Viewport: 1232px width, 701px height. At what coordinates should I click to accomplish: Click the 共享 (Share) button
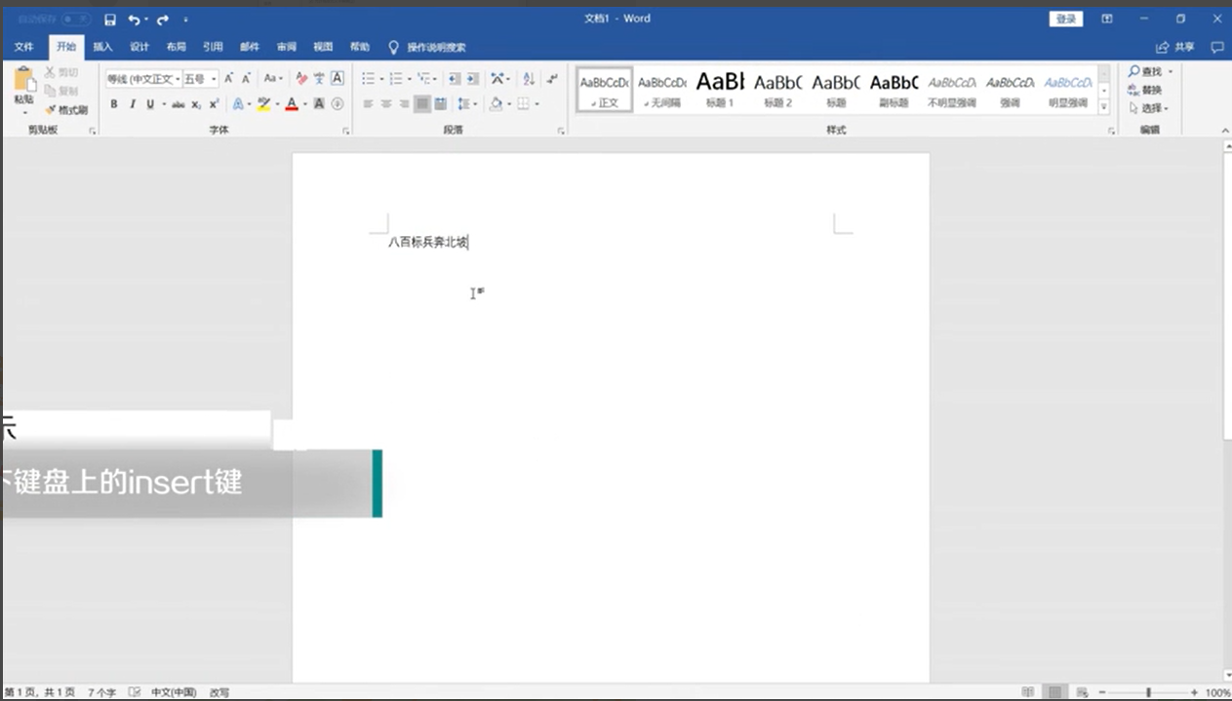point(1175,47)
